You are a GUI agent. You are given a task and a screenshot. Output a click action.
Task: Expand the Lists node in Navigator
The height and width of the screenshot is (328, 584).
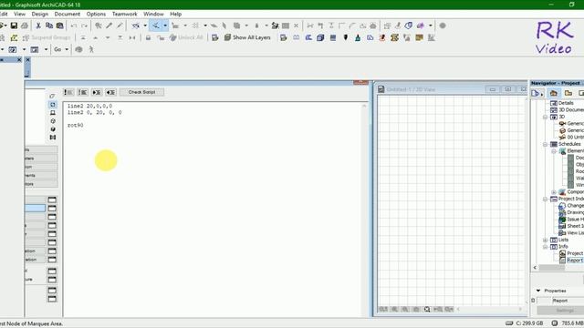click(x=546, y=240)
